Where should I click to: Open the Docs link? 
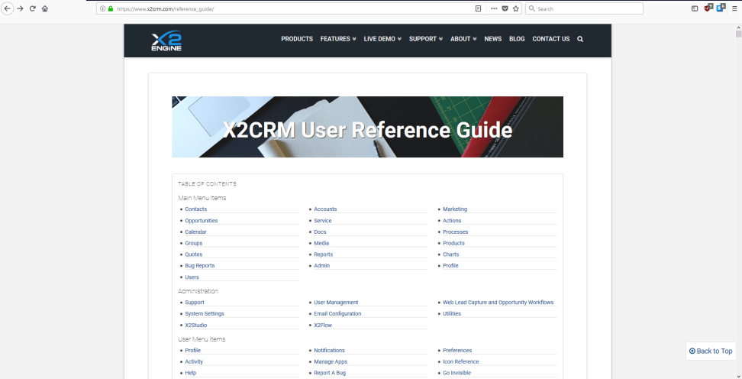[x=320, y=232]
